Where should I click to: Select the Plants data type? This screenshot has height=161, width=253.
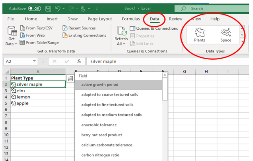tap(200, 35)
